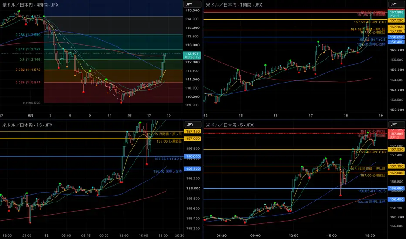The width and height of the screenshot is (406, 239).
Task: Select the 米ドル/日本円 15 chart title
Action: pos(27,125)
